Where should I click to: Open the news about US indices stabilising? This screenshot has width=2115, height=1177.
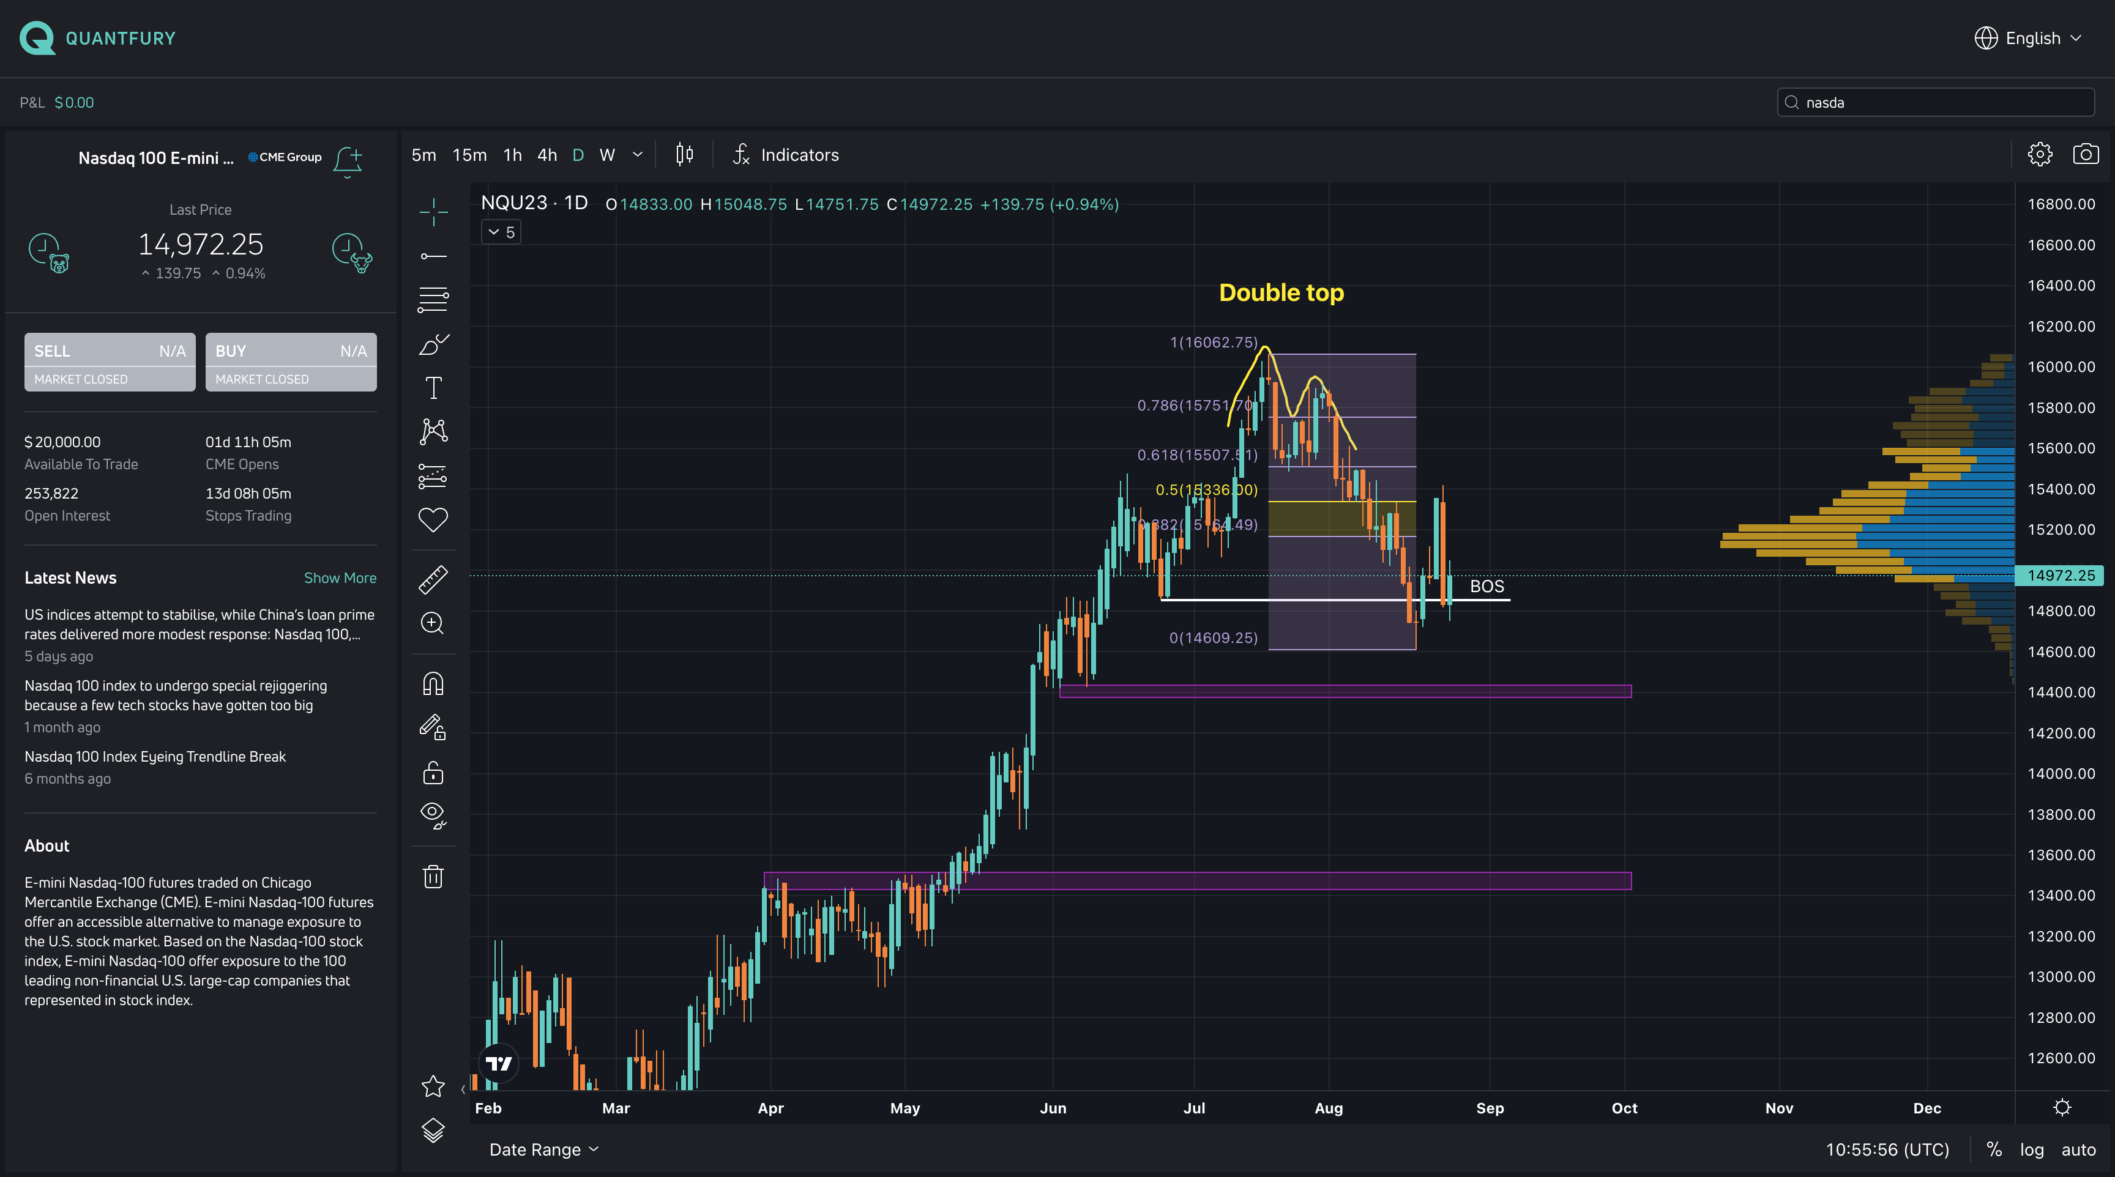tap(200, 624)
